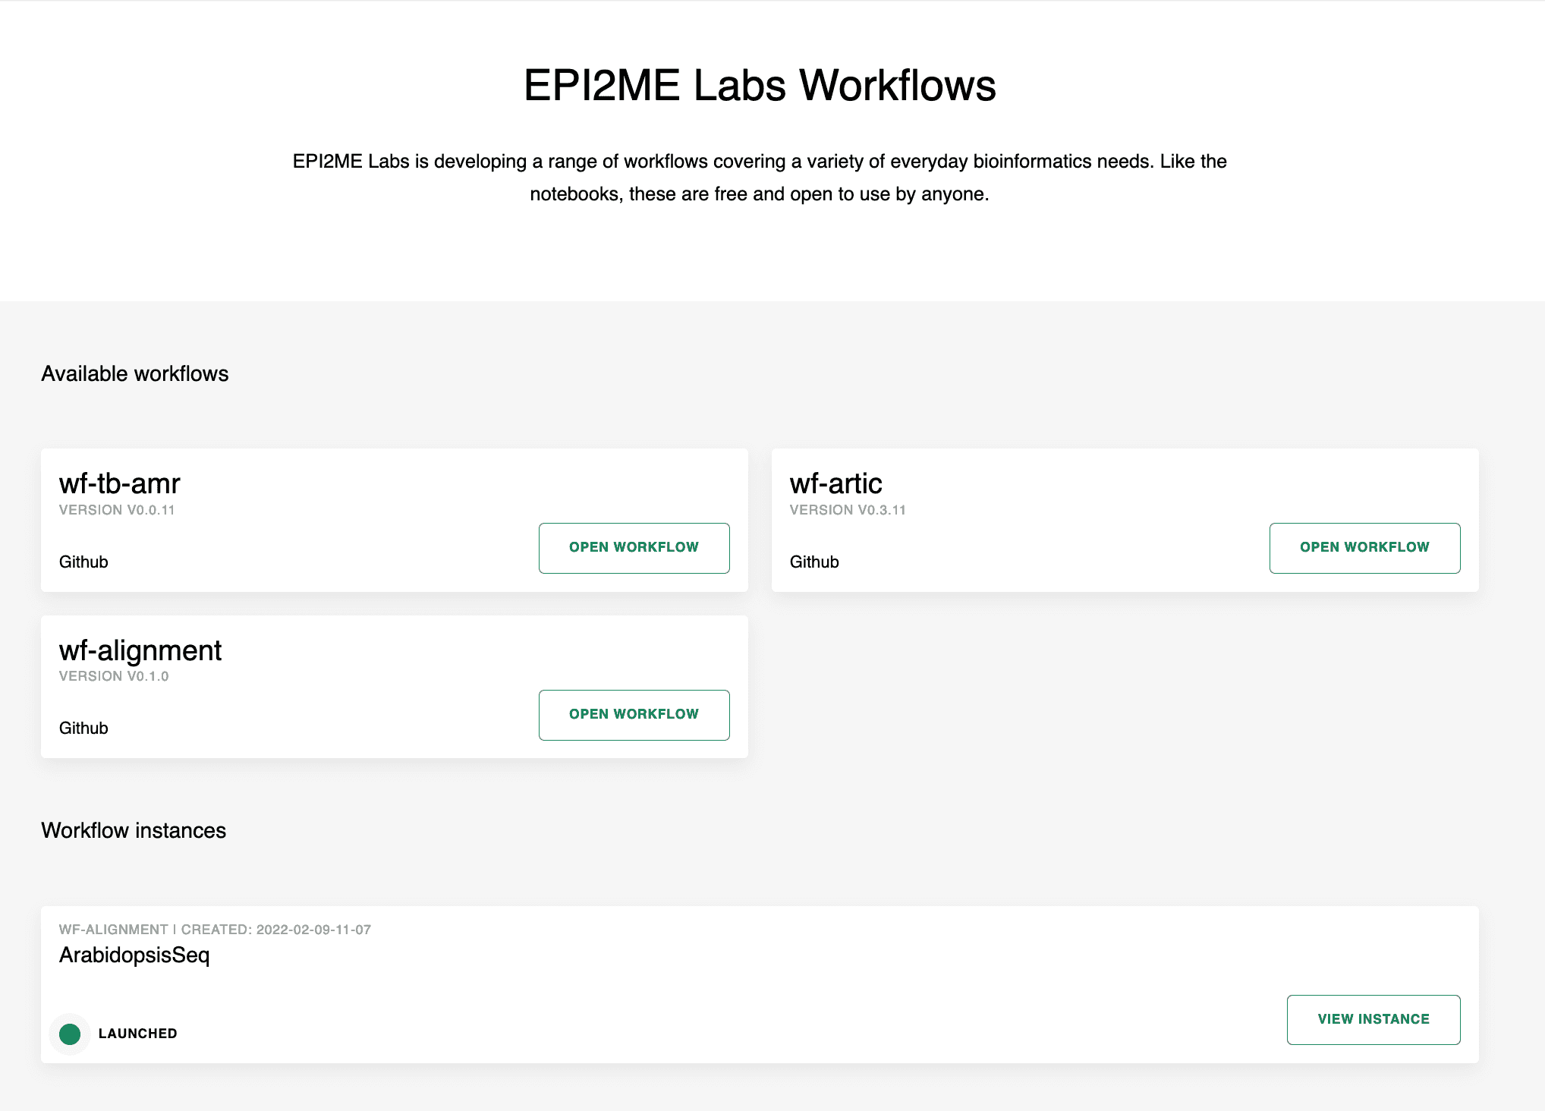Follow the Github link for wf-tb-amr
The width and height of the screenshot is (1545, 1111).
[x=83, y=562]
